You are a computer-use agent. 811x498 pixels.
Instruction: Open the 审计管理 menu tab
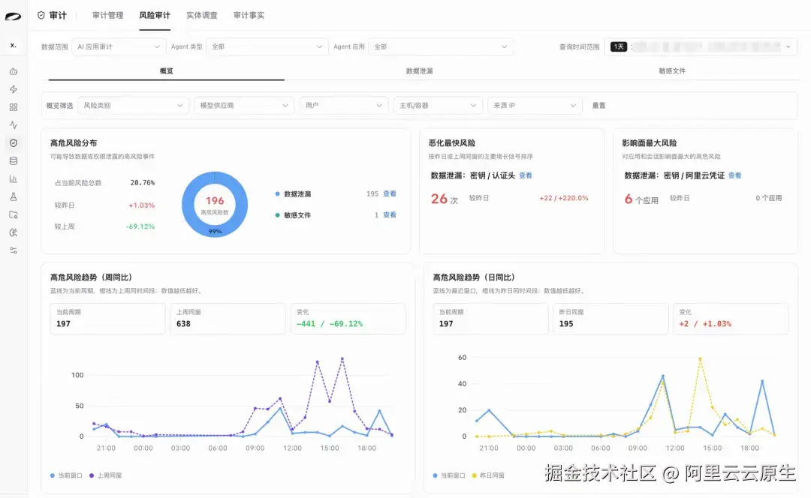(107, 16)
